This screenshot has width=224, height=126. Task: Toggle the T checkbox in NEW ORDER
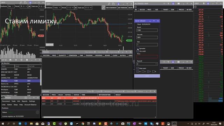tap(148, 71)
